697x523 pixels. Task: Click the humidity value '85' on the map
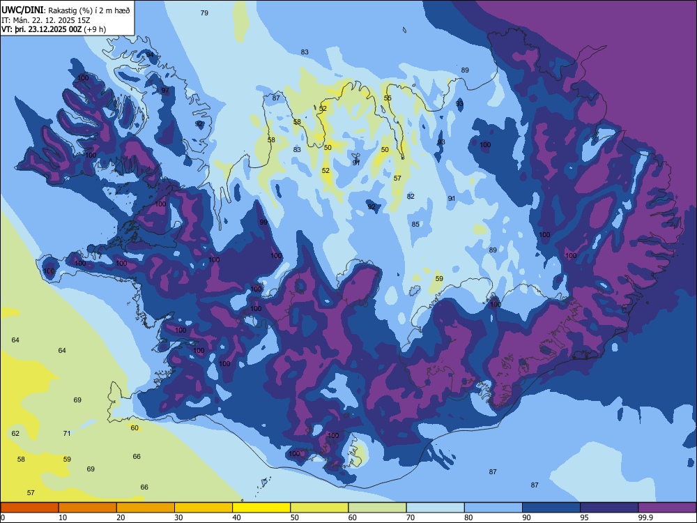click(x=415, y=224)
